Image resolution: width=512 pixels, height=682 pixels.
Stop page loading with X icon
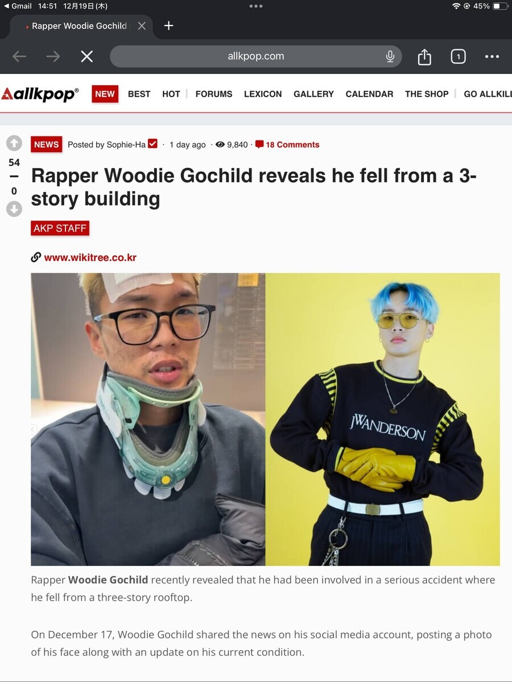coord(86,56)
